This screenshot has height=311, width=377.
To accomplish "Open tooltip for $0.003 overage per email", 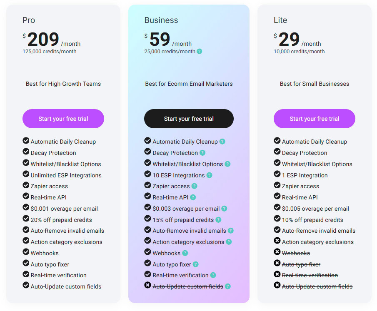I will pyautogui.click(x=224, y=209).
